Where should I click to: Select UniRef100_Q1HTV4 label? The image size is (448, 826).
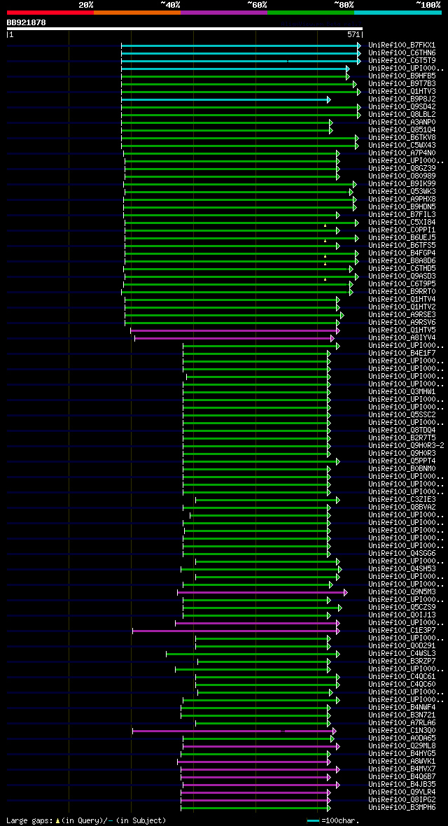(x=402, y=299)
